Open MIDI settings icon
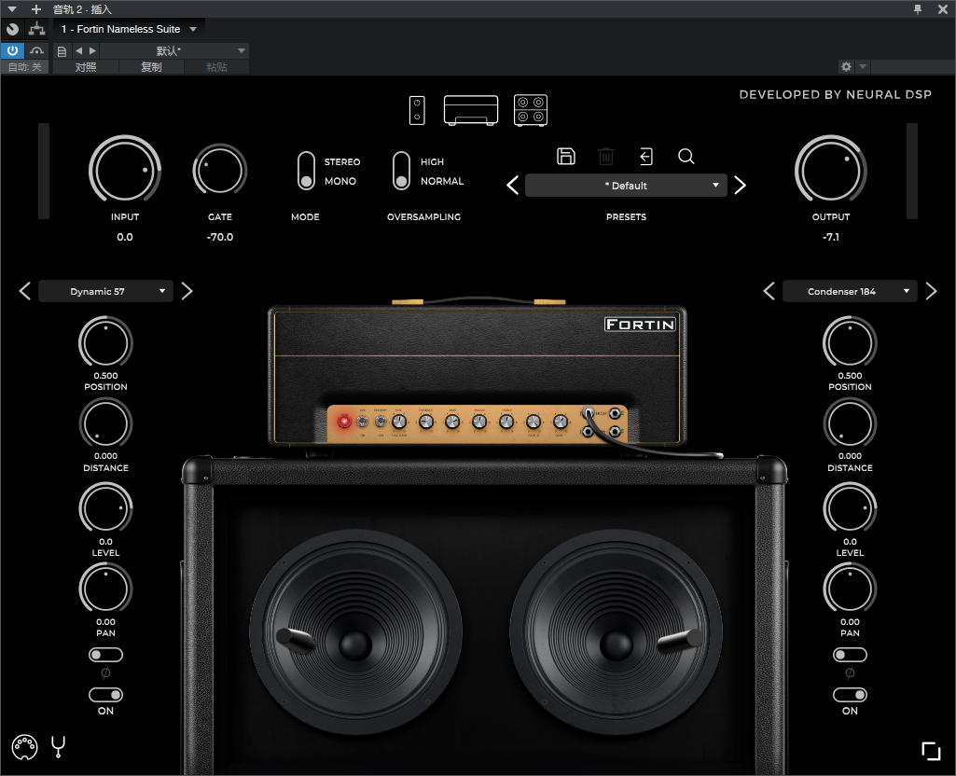The height and width of the screenshot is (776, 956). 25,747
